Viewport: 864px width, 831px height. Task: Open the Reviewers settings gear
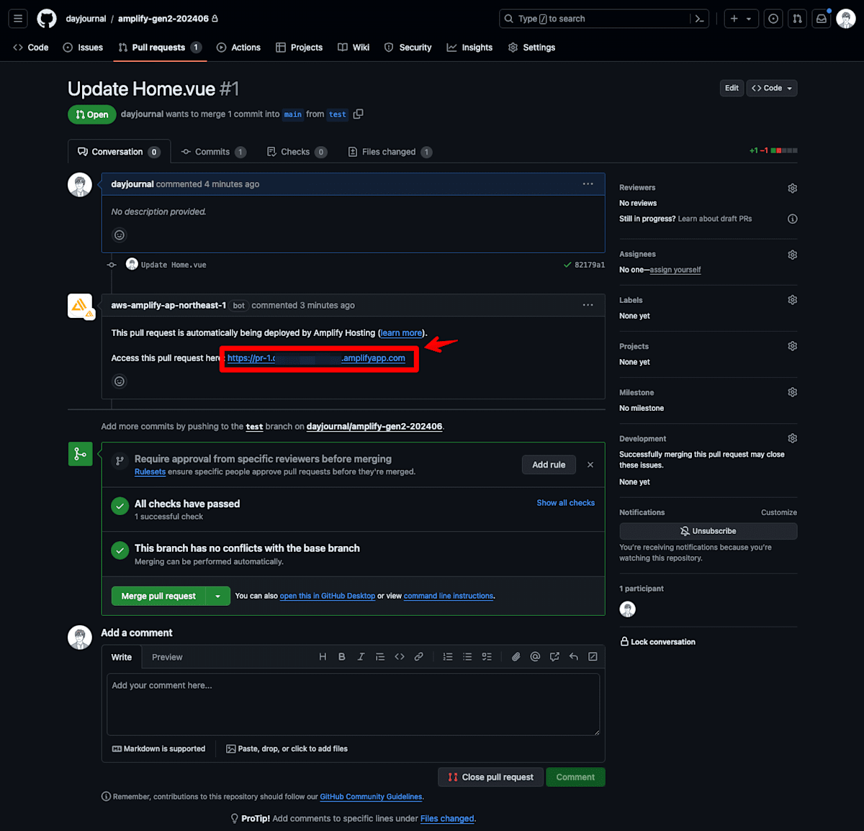click(792, 188)
